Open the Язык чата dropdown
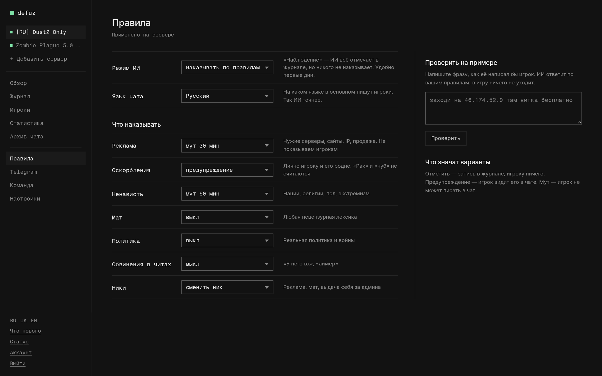 pos(227,96)
